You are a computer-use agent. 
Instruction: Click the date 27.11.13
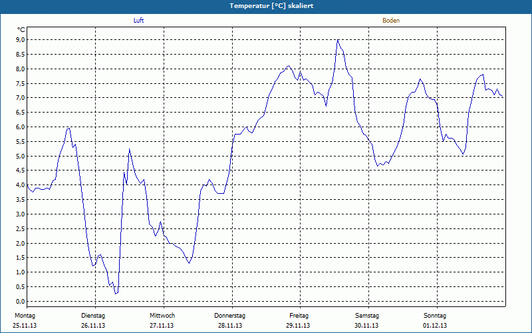tap(162, 326)
